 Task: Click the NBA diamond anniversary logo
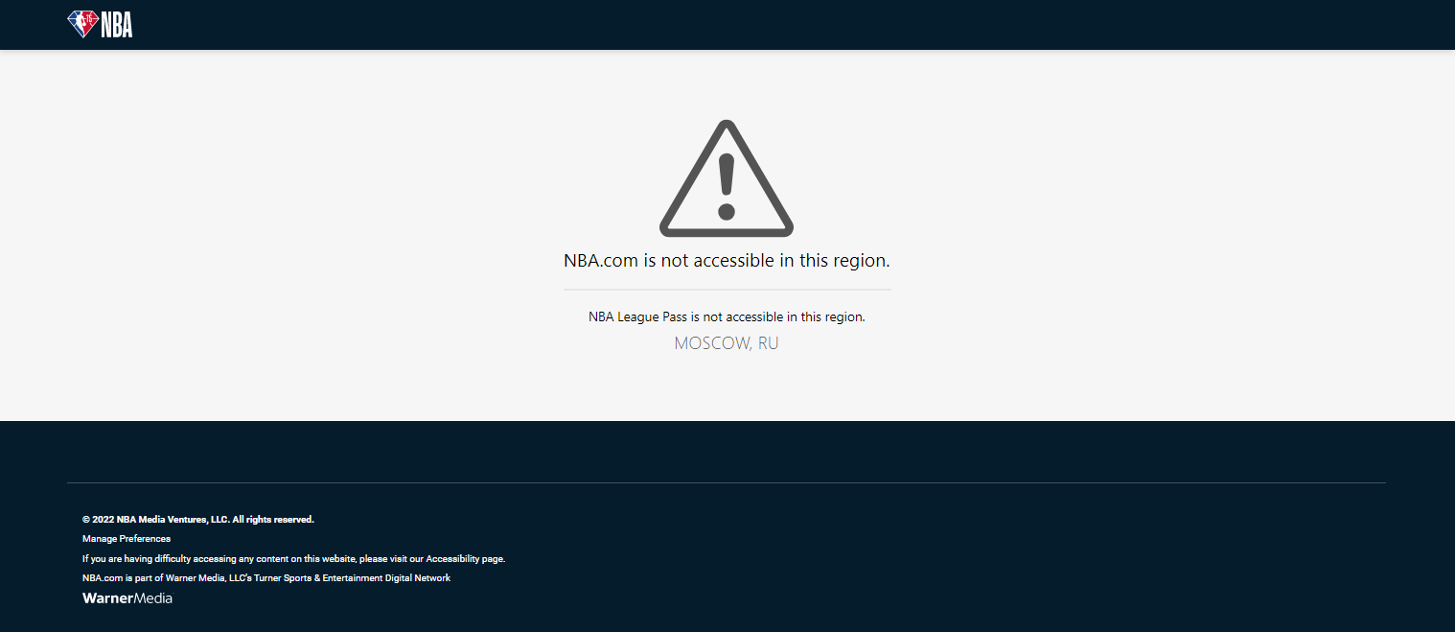[82, 24]
